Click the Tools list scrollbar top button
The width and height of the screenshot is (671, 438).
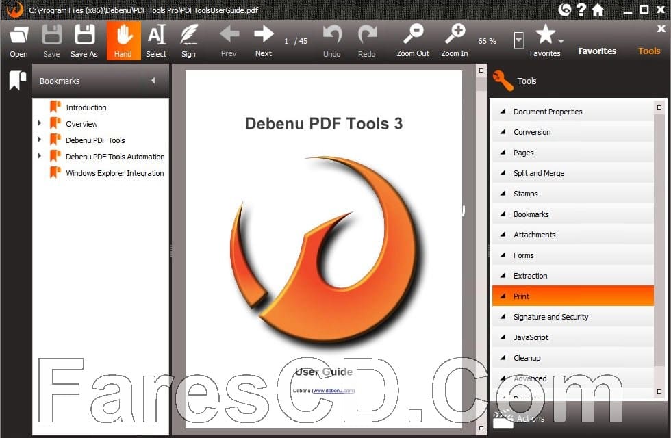[x=659, y=107]
